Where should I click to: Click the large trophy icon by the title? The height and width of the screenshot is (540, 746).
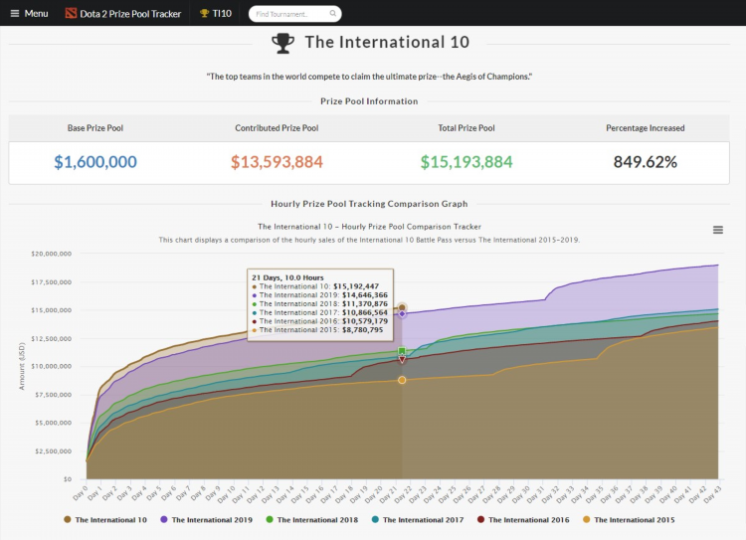pos(283,43)
